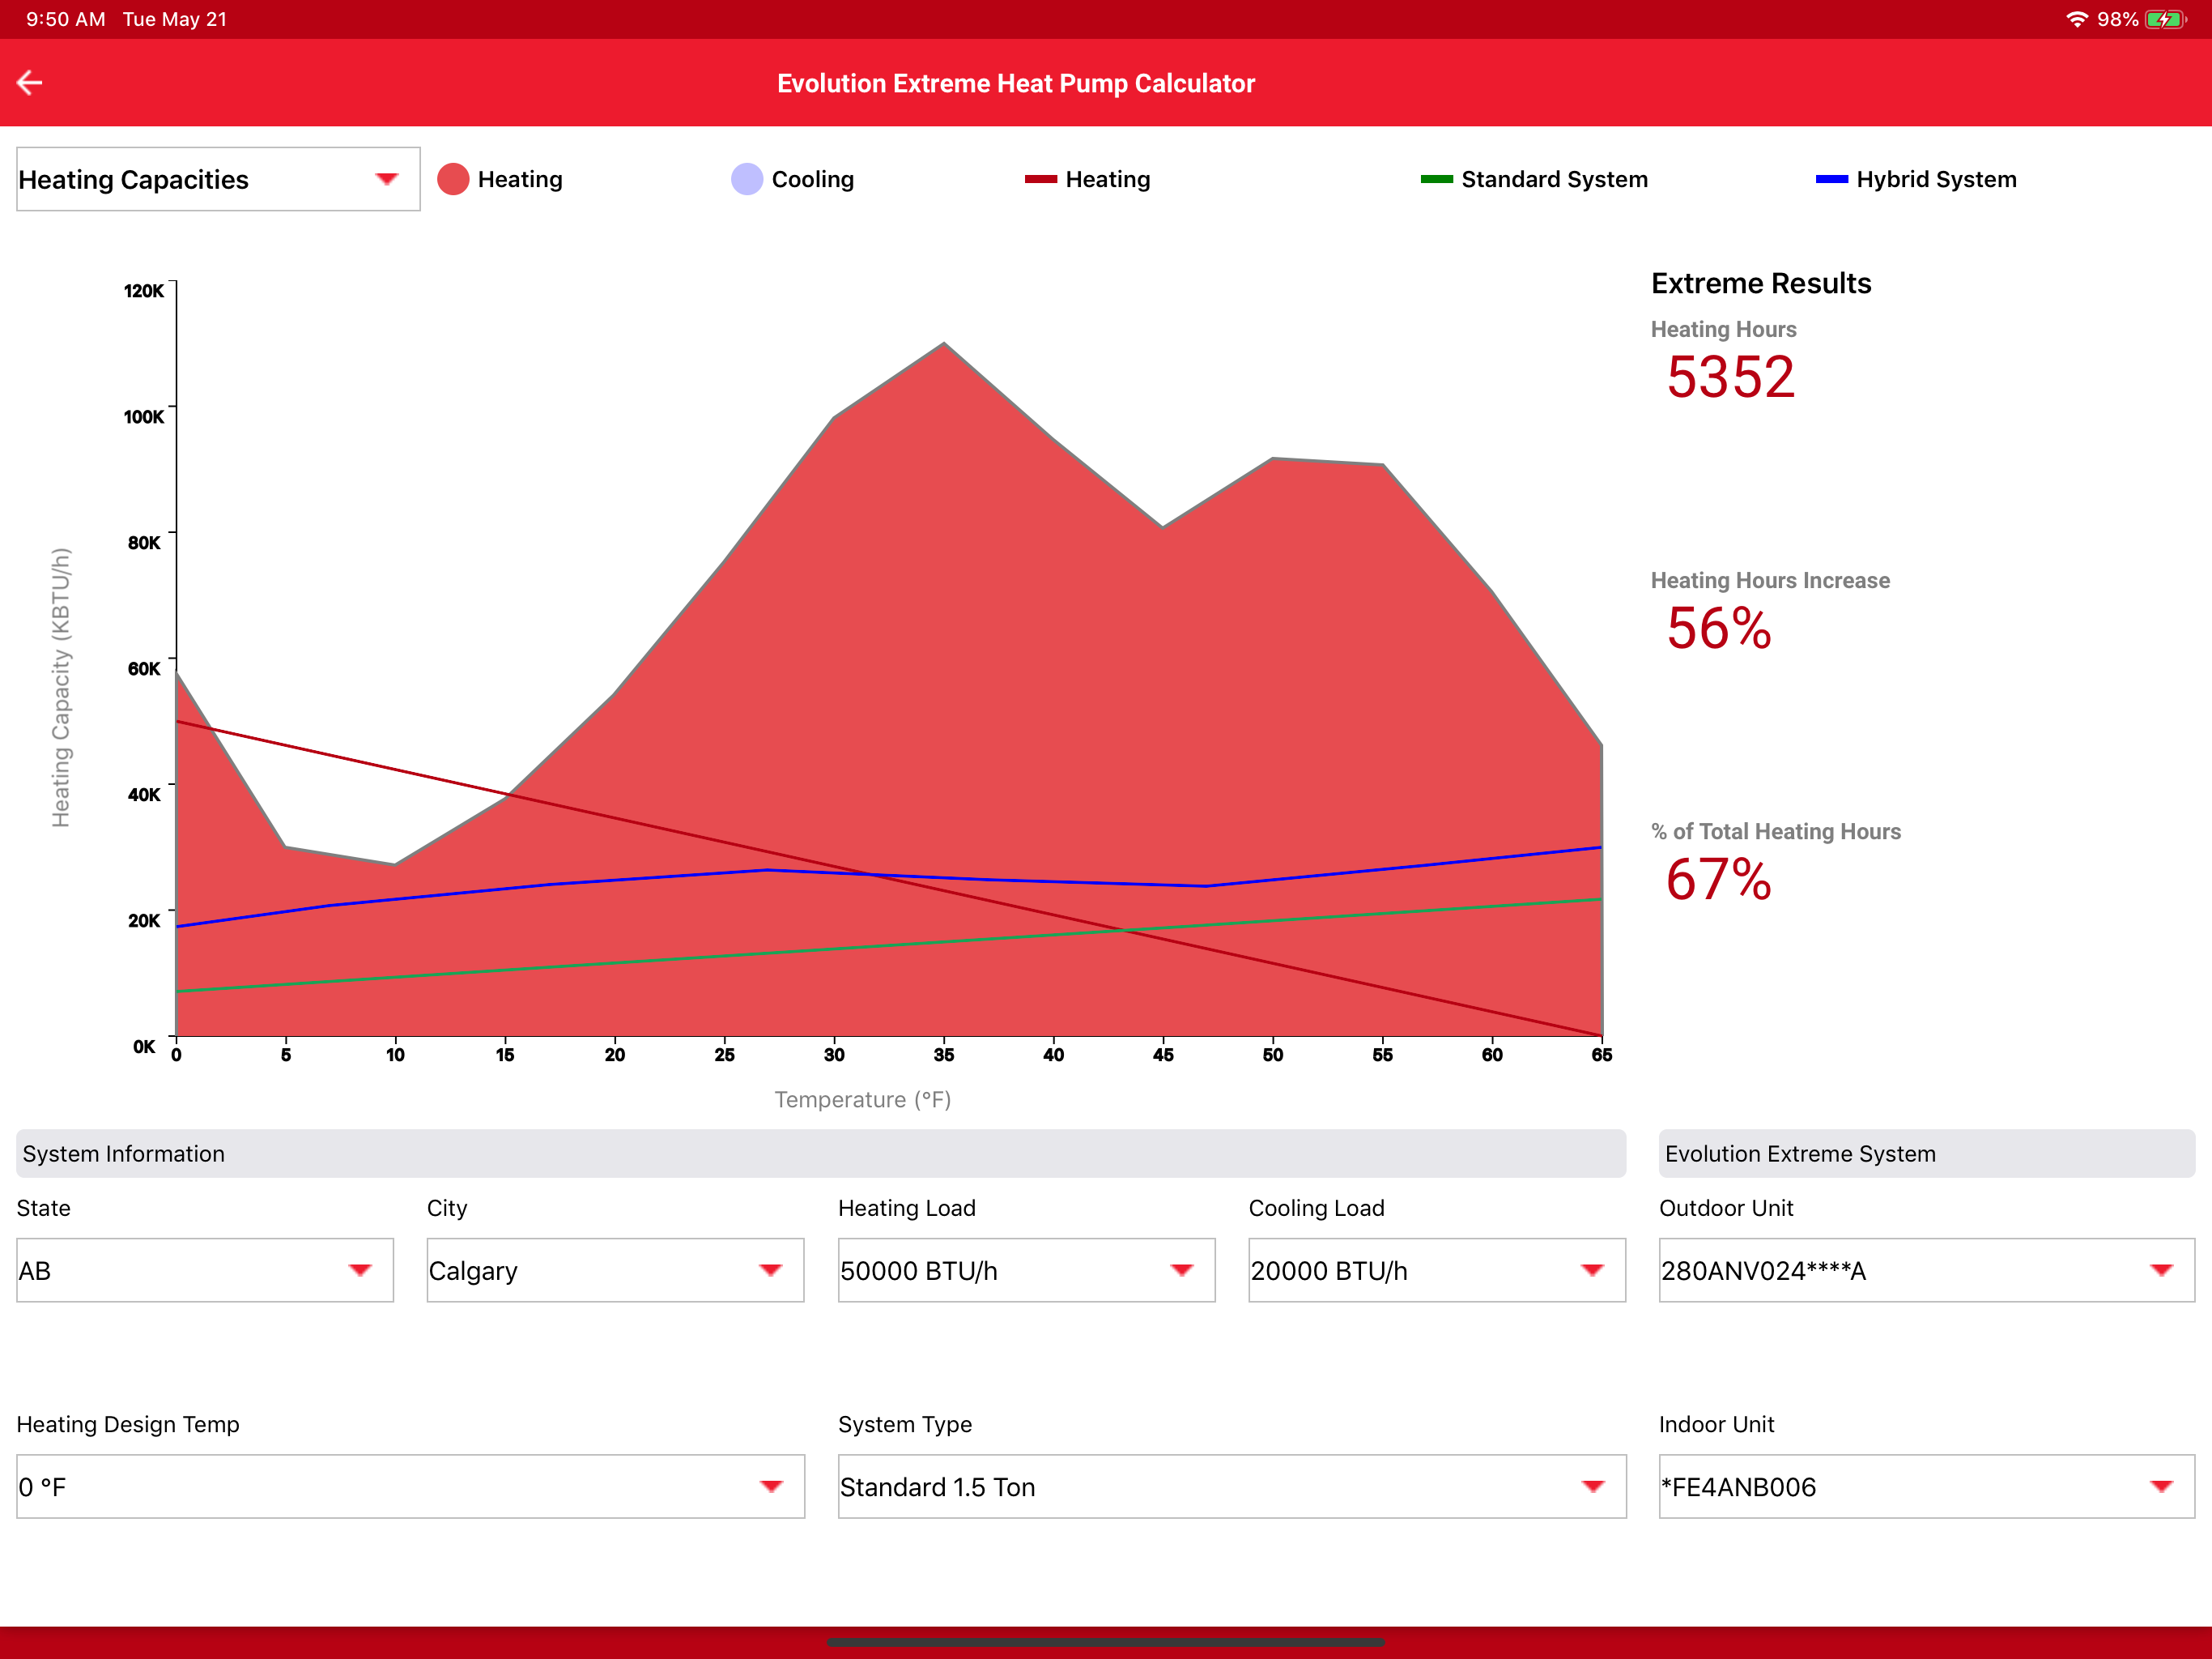
Task: Click the Indoor Unit dropdown arrow
Action: coord(2161,1486)
